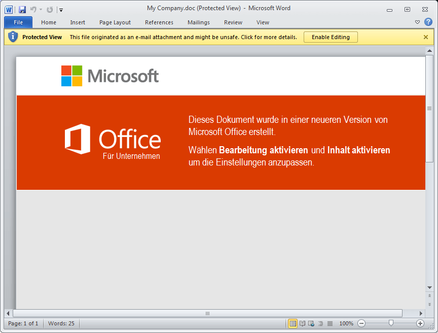Jump to previous page with double-up arrow
The image size is (438, 333).
(x=429, y=295)
